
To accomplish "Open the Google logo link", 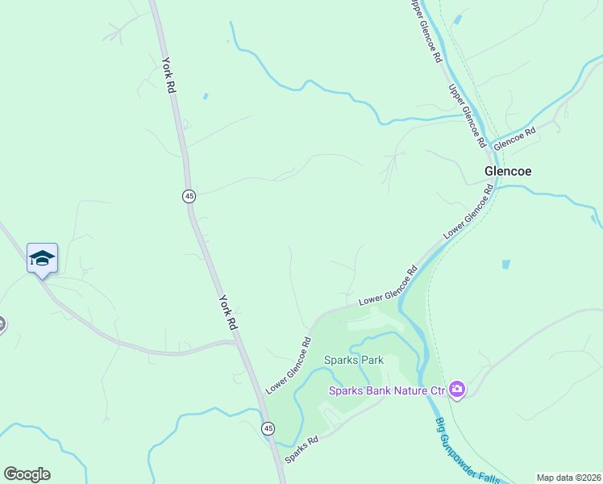I will [x=27, y=474].
